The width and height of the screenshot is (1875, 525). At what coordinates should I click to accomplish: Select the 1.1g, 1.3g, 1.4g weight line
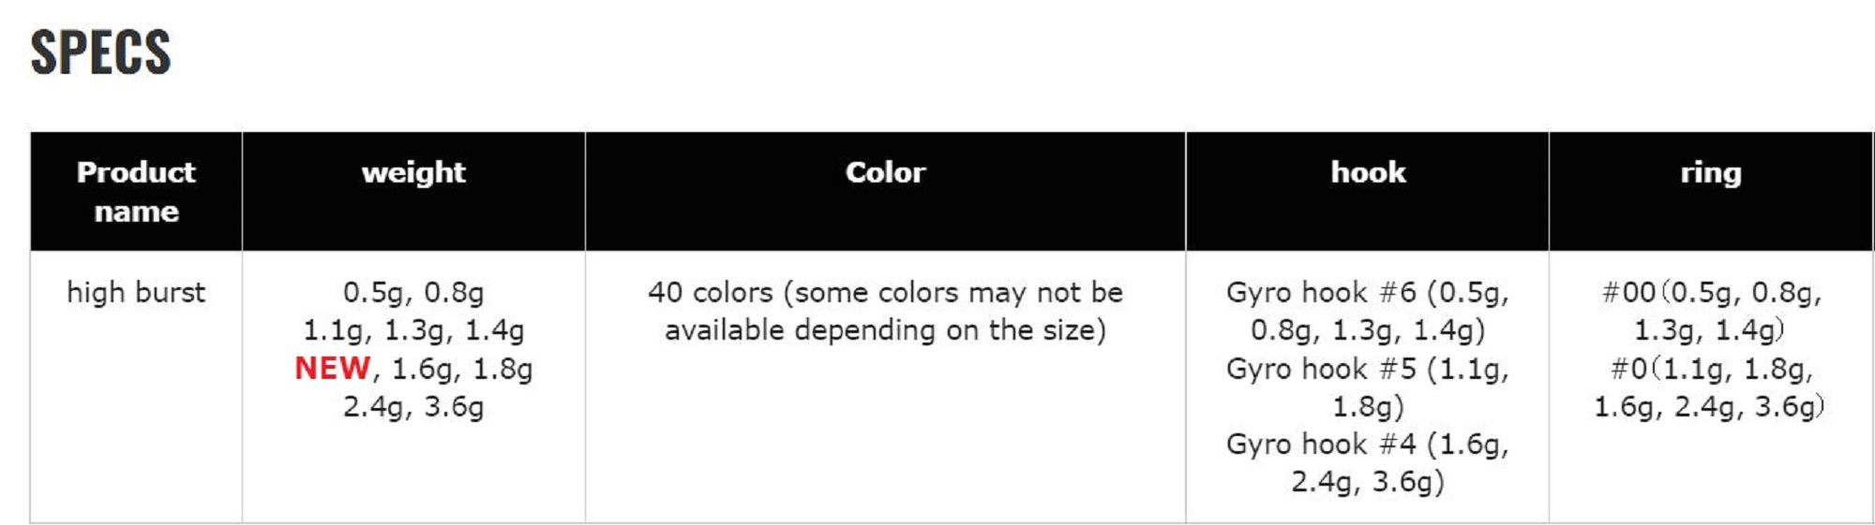point(413,330)
